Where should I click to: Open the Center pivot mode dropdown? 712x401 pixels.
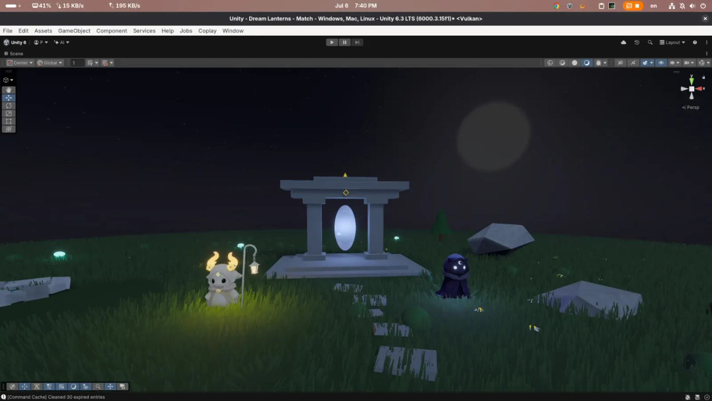[20, 63]
